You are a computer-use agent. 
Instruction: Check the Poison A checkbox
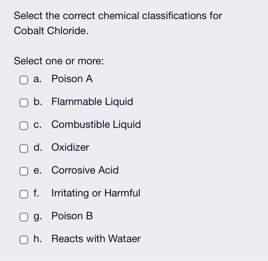click(x=24, y=80)
